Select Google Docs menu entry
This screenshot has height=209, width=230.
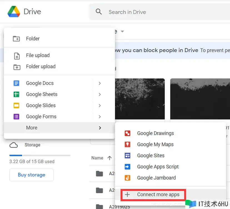coord(59,83)
